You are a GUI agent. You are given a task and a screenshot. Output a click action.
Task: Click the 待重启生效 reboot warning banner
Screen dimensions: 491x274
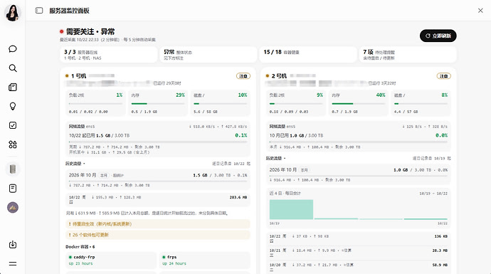coord(158,224)
